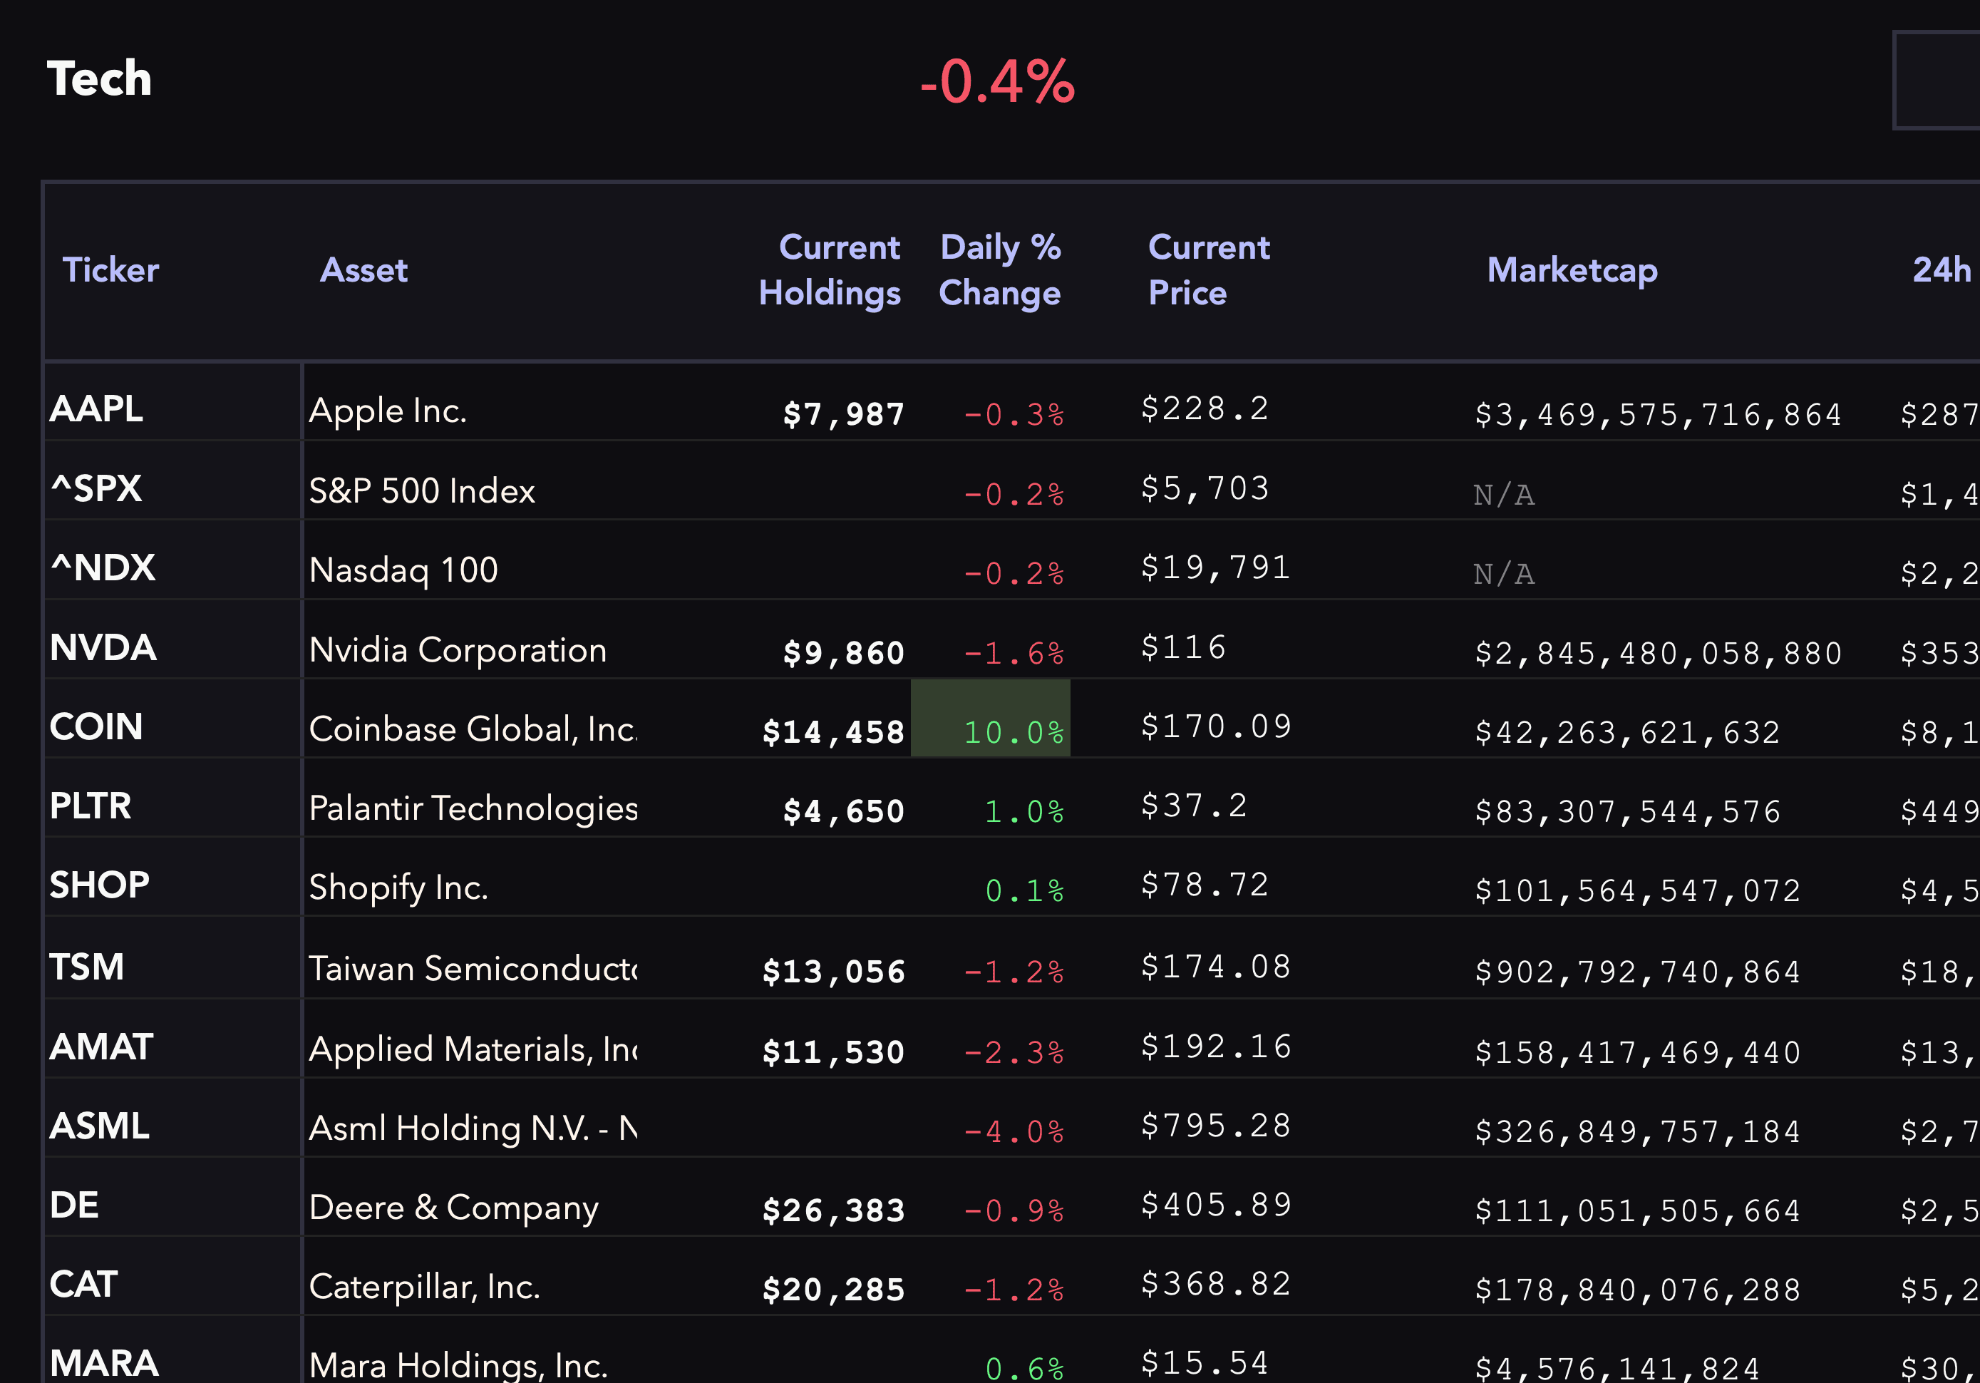Viewport: 1980px width, 1383px height.
Task: Click the -4.0% daily change for ASML
Action: [x=1014, y=1132]
